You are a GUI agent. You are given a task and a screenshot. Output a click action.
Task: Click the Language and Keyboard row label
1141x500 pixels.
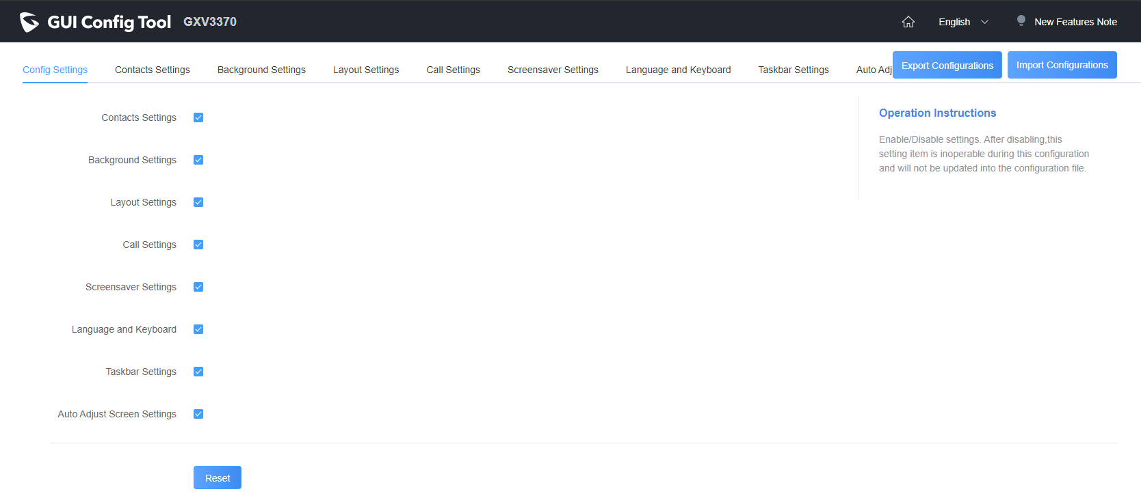coord(124,329)
